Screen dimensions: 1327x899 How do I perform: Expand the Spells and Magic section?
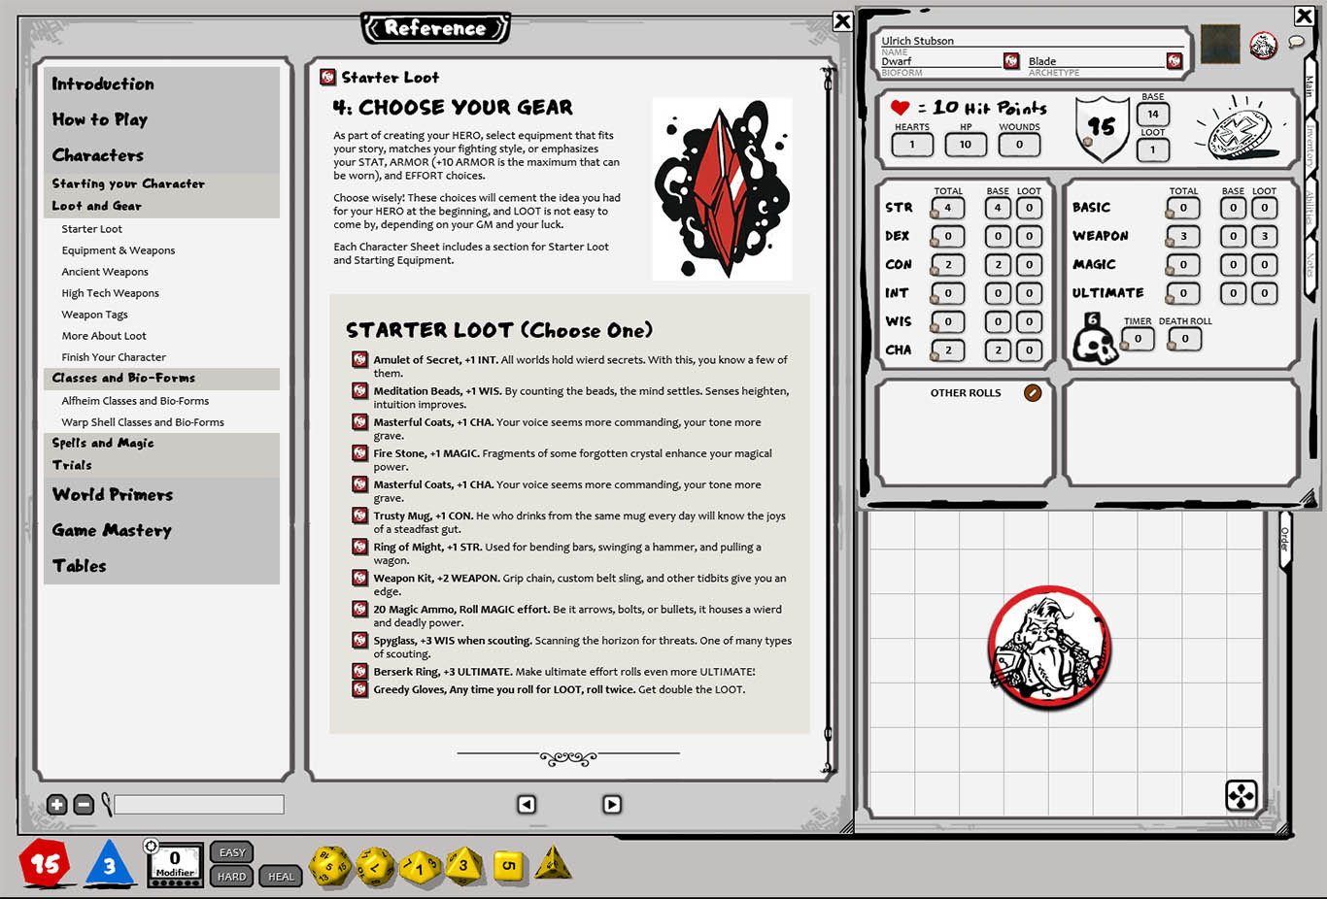pyautogui.click(x=103, y=443)
